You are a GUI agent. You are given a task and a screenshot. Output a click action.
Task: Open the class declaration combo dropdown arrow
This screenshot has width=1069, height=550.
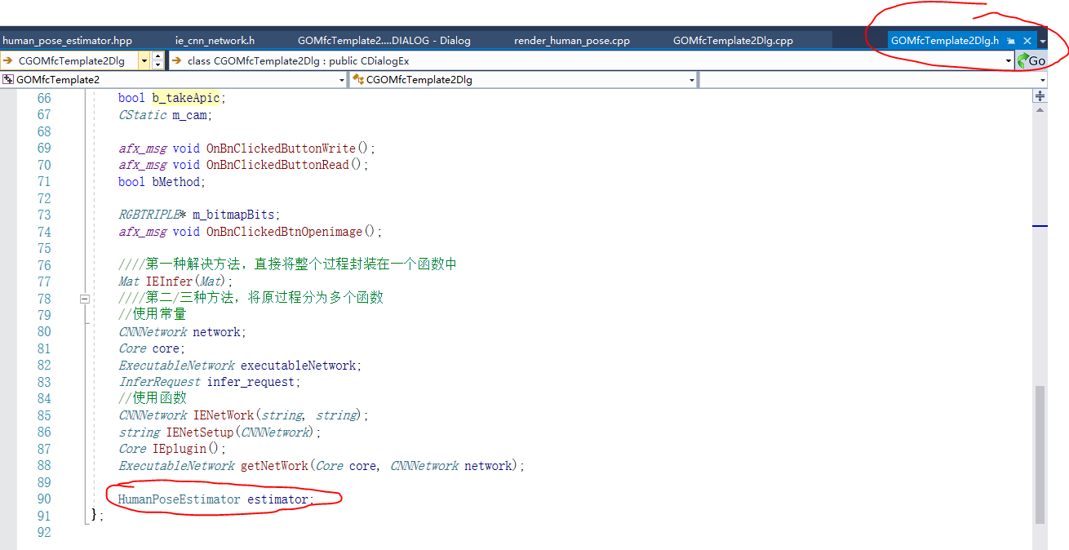(1008, 60)
